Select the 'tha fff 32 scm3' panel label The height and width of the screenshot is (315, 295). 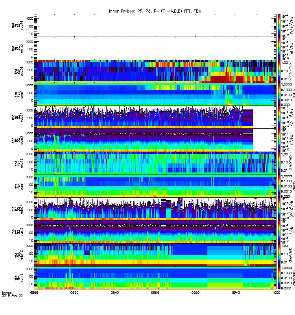17,48
